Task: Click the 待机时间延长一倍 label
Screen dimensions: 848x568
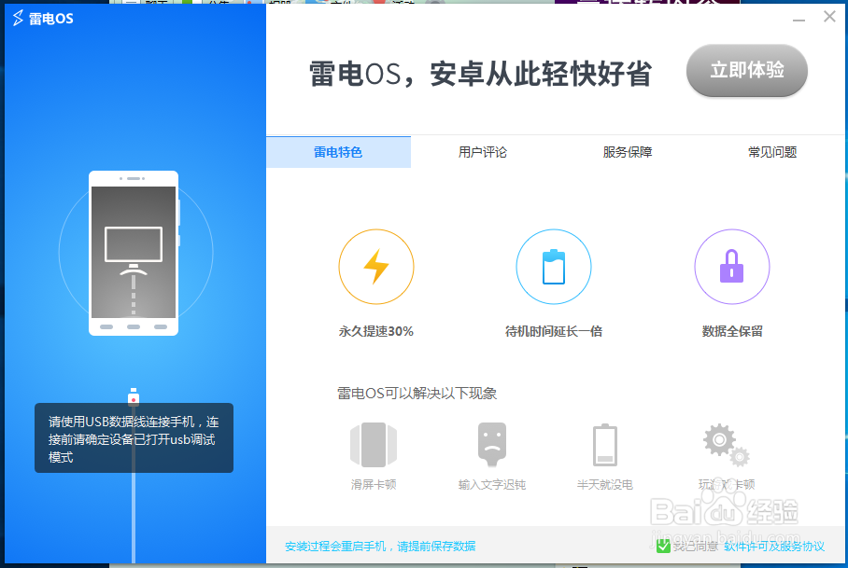Action: click(x=554, y=331)
